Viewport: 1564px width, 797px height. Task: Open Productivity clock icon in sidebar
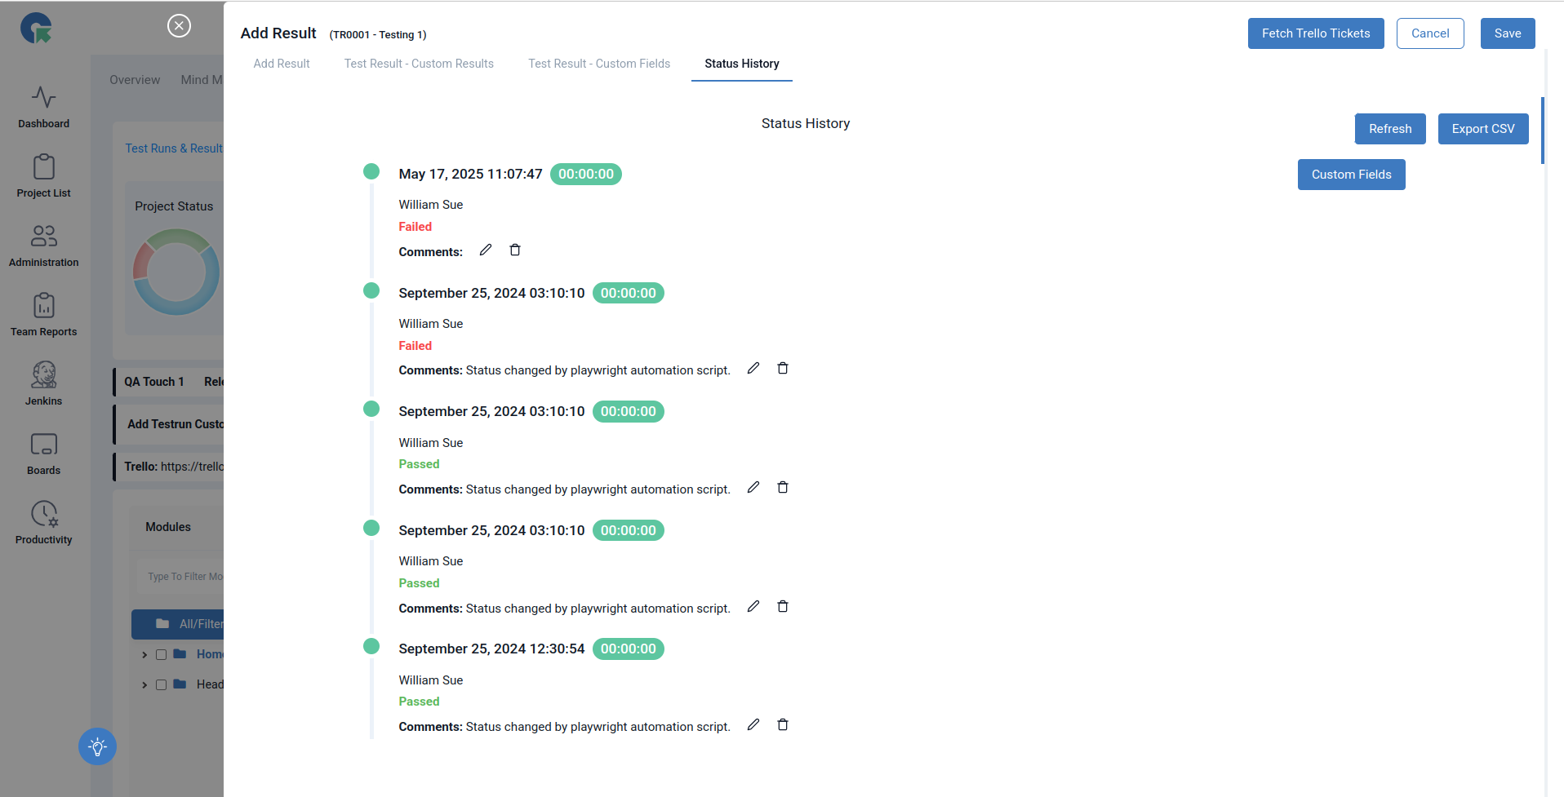click(43, 514)
